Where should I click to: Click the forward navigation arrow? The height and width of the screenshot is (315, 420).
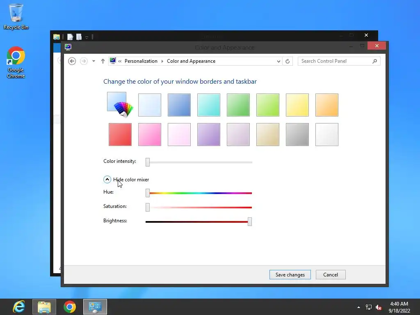click(x=84, y=61)
